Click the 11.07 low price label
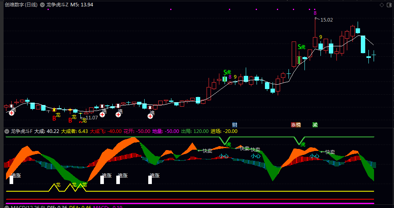This screenshot has height=208, width=394. click(92, 118)
